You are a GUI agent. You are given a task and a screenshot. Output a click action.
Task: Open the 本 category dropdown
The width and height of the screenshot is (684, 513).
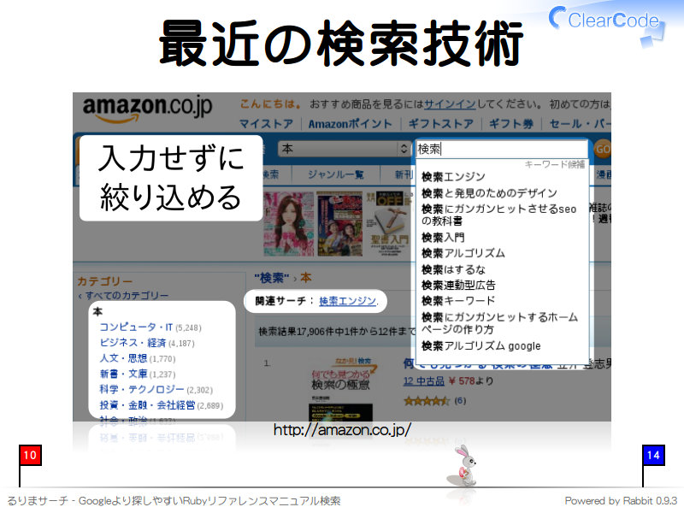(x=345, y=149)
